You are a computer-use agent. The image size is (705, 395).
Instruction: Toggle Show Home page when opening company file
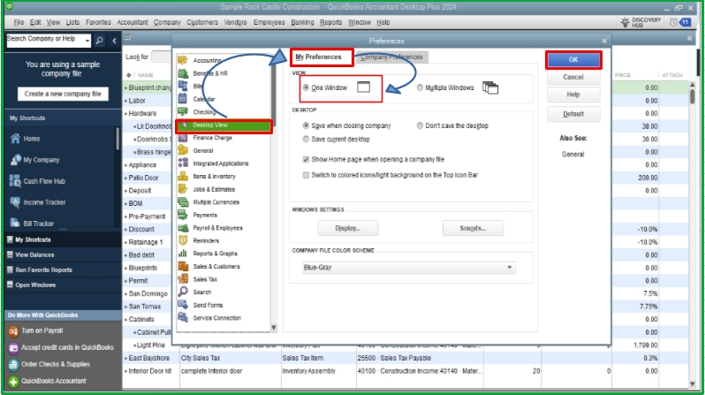click(x=307, y=159)
